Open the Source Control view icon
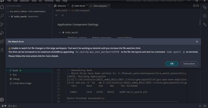 (2, 24)
